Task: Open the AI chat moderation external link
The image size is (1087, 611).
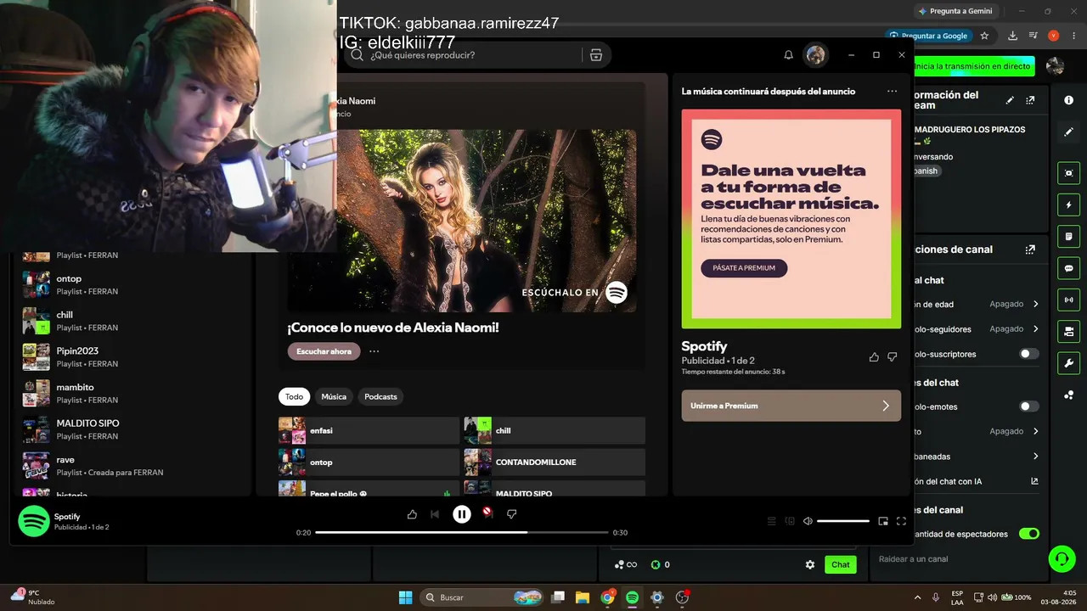Action: click(1034, 481)
